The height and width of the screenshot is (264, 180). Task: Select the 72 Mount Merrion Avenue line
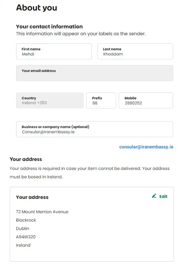pos(42,212)
